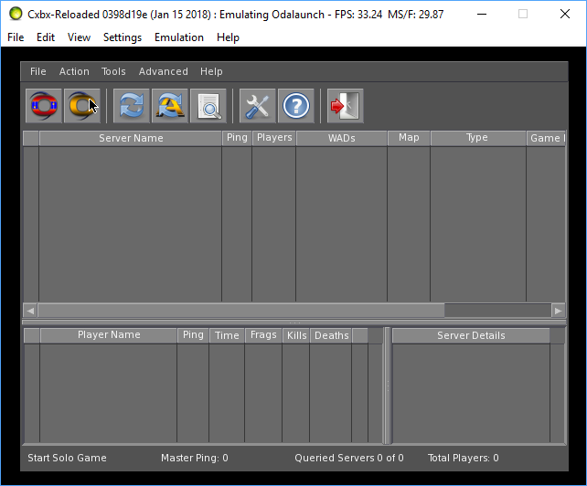This screenshot has width=587, height=486.
Task: Sort by Map column header
Action: click(x=409, y=138)
